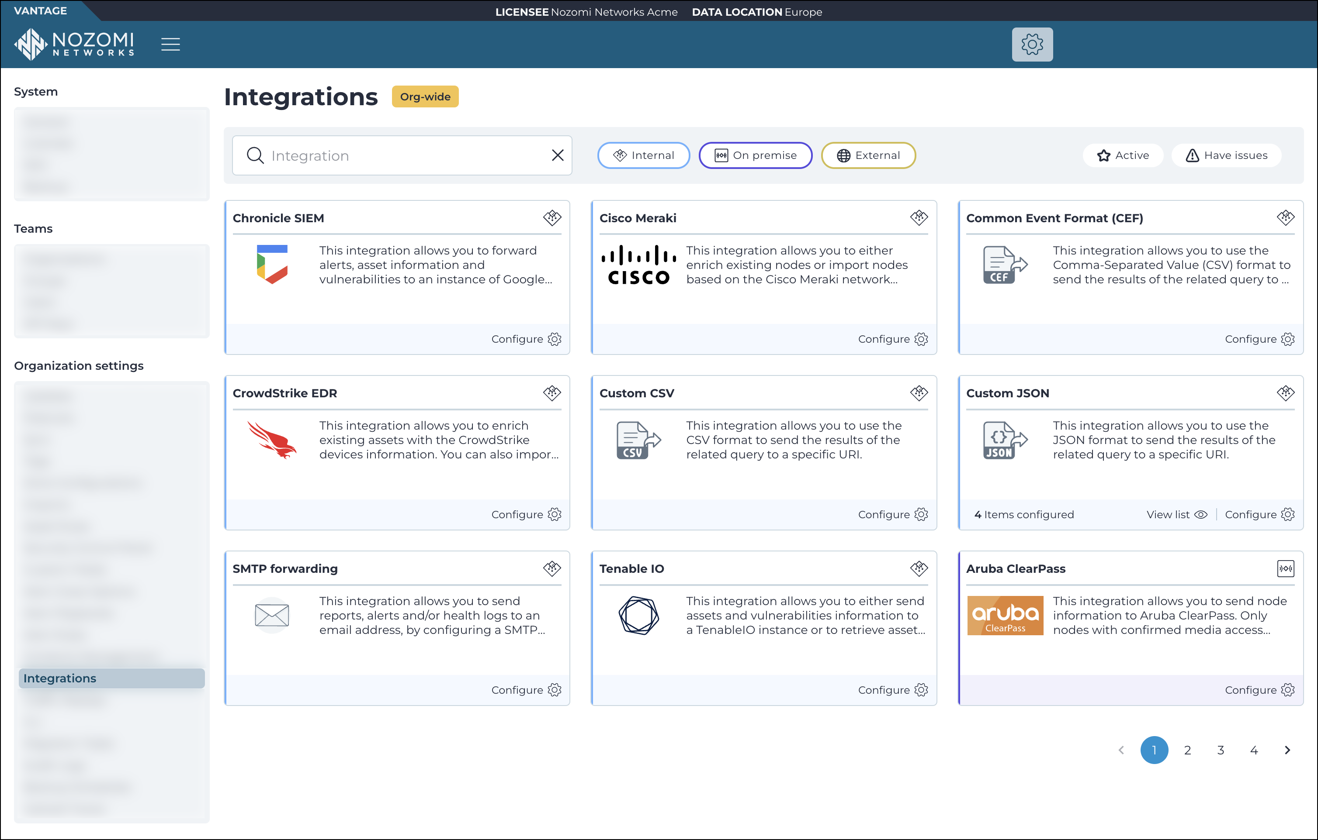Click Cisco Meraki internal type icon
1318x840 pixels.
pyautogui.click(x=919, y=218)
